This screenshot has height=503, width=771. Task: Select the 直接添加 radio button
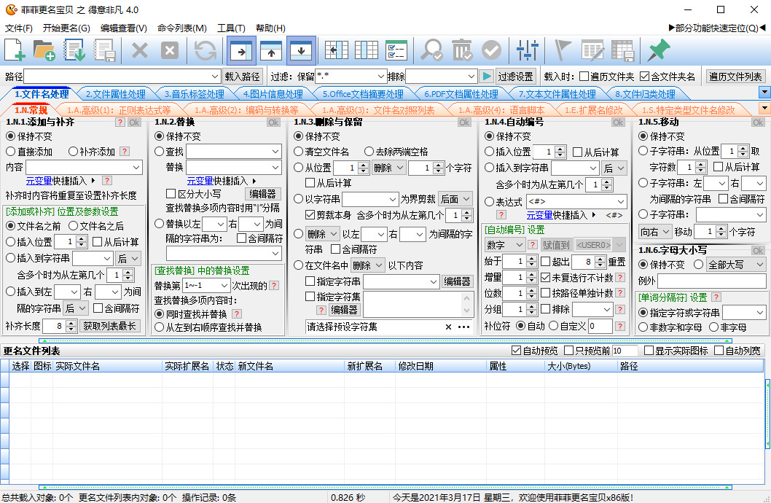pyautogui.click(x=10, y=152)
